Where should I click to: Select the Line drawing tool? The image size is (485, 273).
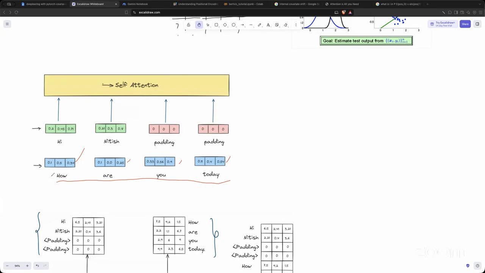[x=251, y=25]
